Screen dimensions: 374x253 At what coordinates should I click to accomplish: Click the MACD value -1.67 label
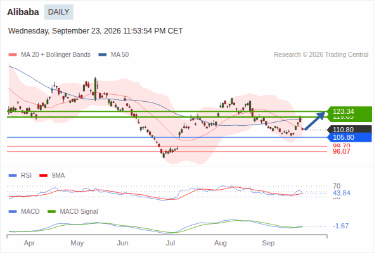coord(340,226)
